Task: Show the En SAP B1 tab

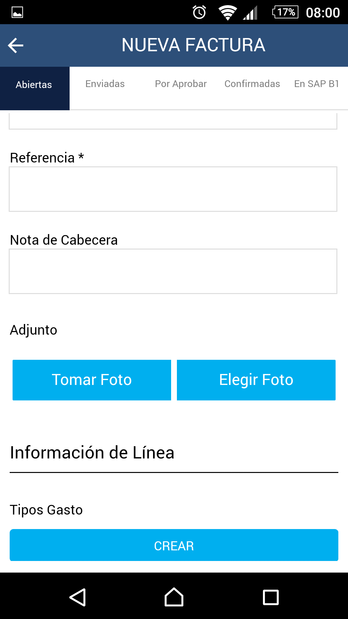Action: point(316,84)
